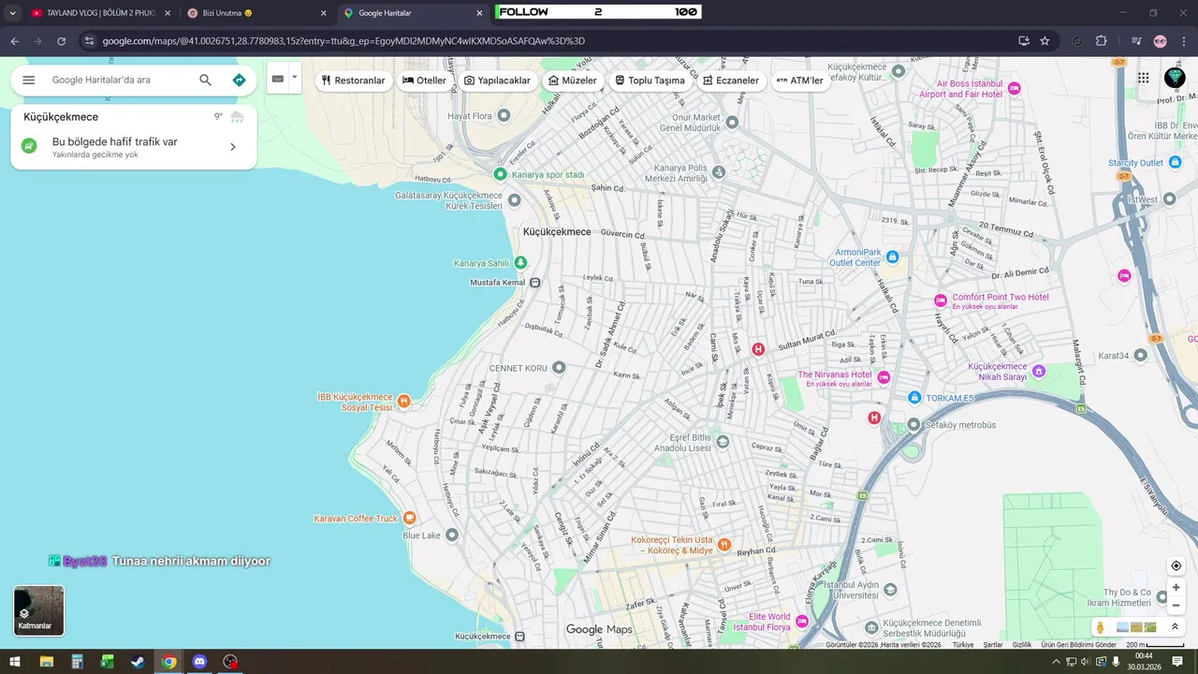Close the Bizi Unutma tab

324,13
